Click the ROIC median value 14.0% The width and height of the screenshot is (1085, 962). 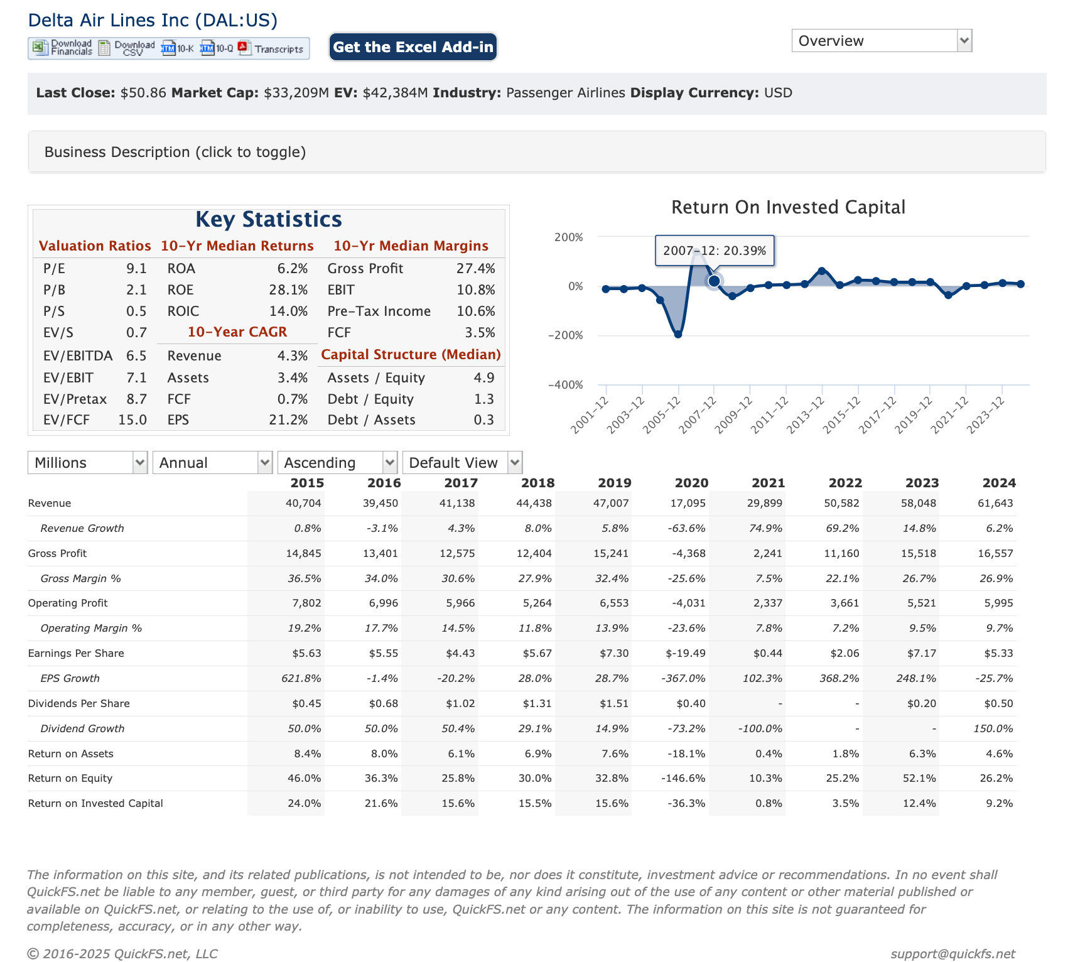288,311
